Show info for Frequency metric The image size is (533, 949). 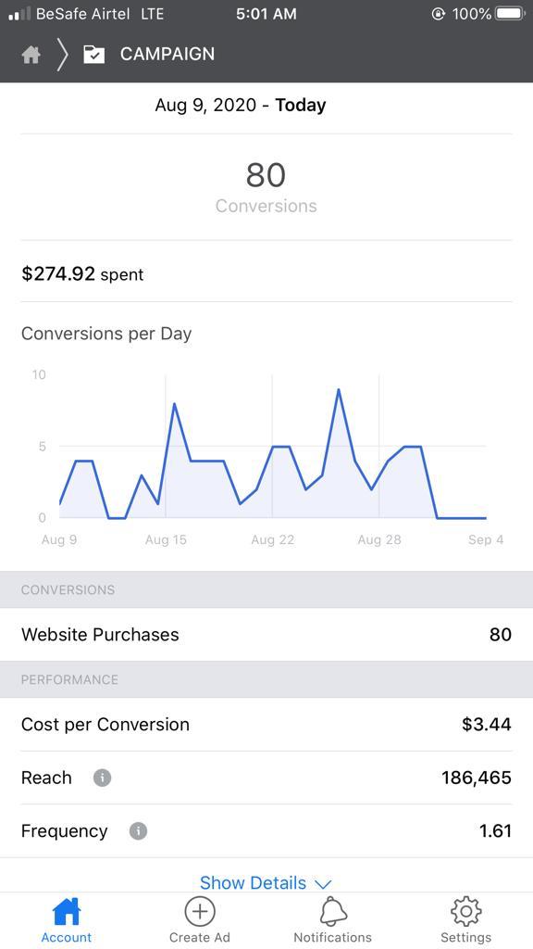tap(139, 831)
